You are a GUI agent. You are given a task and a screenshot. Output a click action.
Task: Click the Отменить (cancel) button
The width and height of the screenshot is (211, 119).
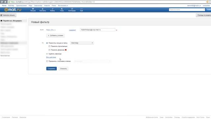click(x=63, y=68)
